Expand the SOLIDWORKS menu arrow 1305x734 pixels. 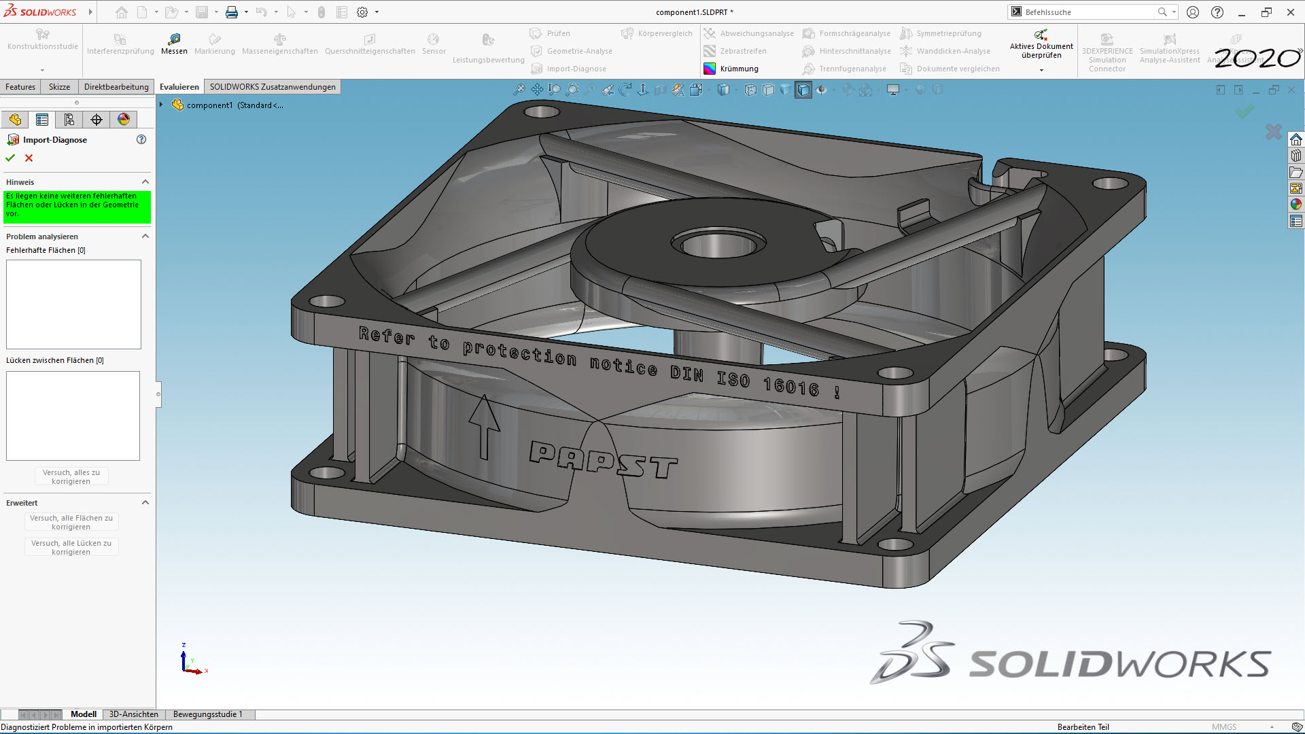(x=90, y=12)
